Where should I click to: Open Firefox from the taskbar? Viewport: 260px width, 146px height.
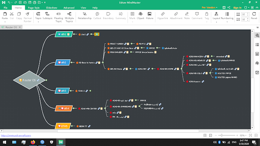point(33,142)
